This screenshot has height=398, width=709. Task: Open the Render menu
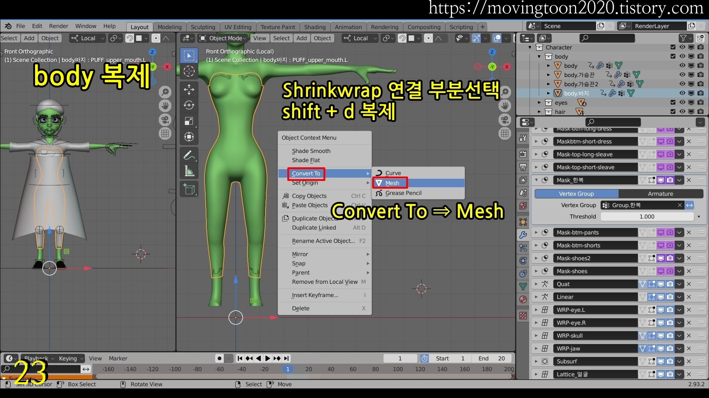[59, 26]
